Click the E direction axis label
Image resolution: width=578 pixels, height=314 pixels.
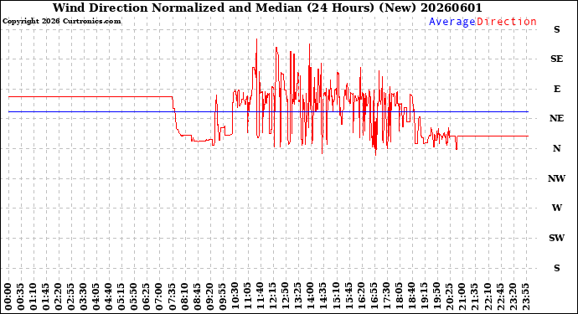click(557, 89)
